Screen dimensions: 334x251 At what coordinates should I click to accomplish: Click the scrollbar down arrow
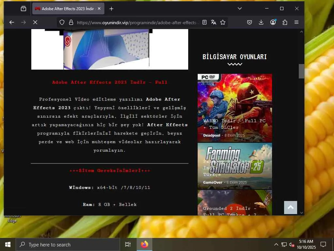[x=301, y=212]
